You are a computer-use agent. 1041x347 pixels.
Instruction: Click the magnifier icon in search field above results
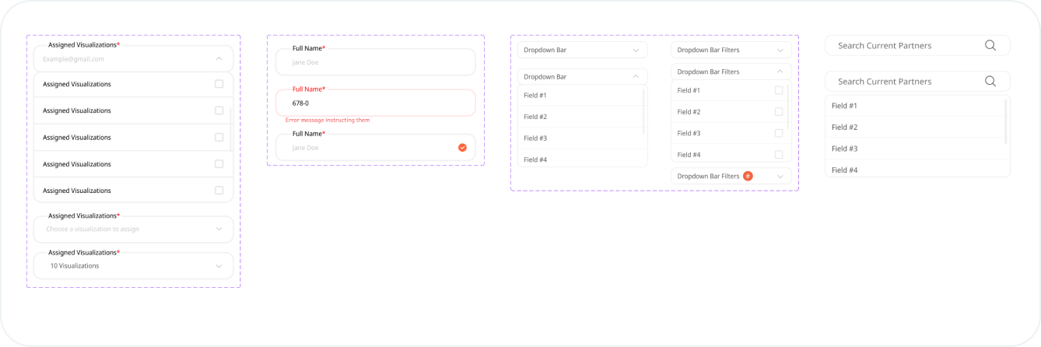[x=990, y=81]
